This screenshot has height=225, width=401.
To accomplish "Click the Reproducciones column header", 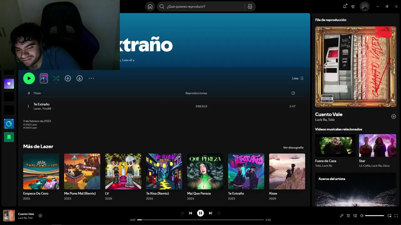I will click(196, 93).
